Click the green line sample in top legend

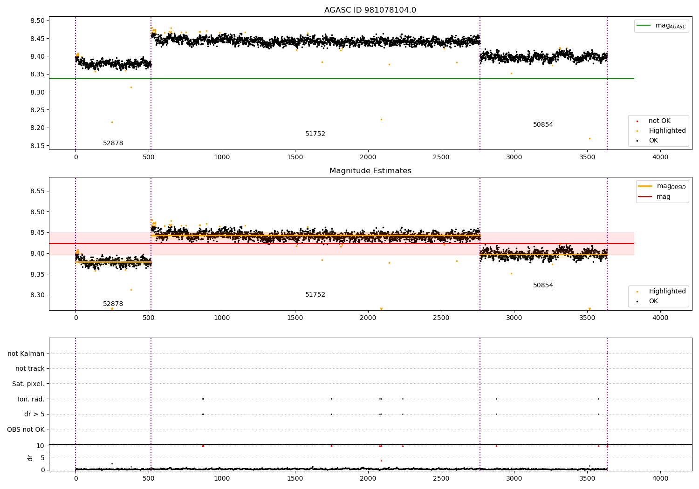coord(644,26)
